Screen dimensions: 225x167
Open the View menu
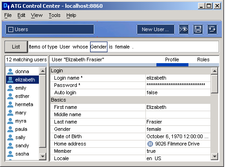tap(37, 15)
